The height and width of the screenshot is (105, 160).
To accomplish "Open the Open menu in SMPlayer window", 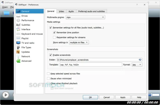I will (x=5, y=7).
